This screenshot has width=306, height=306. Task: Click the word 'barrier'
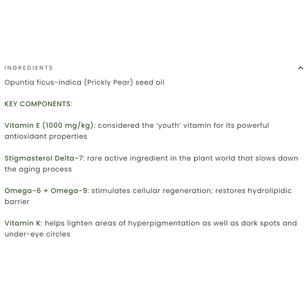click(x=17, y=202)
